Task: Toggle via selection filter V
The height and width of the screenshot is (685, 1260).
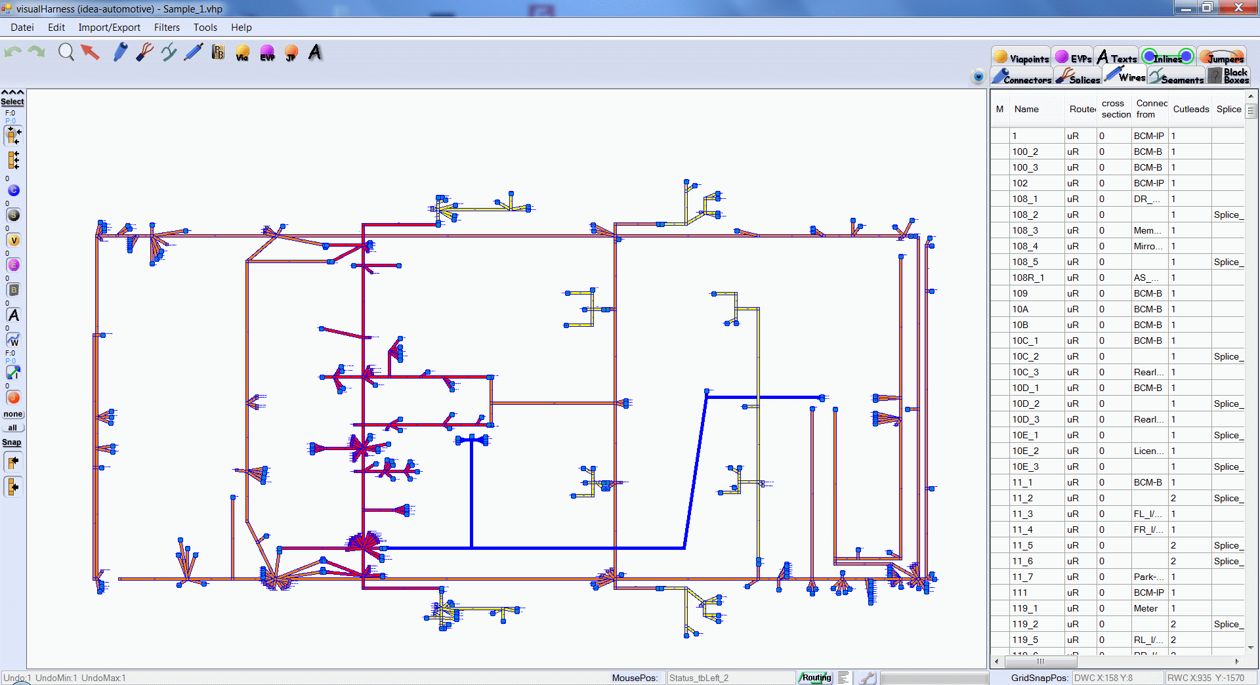Action: point(13,240)
